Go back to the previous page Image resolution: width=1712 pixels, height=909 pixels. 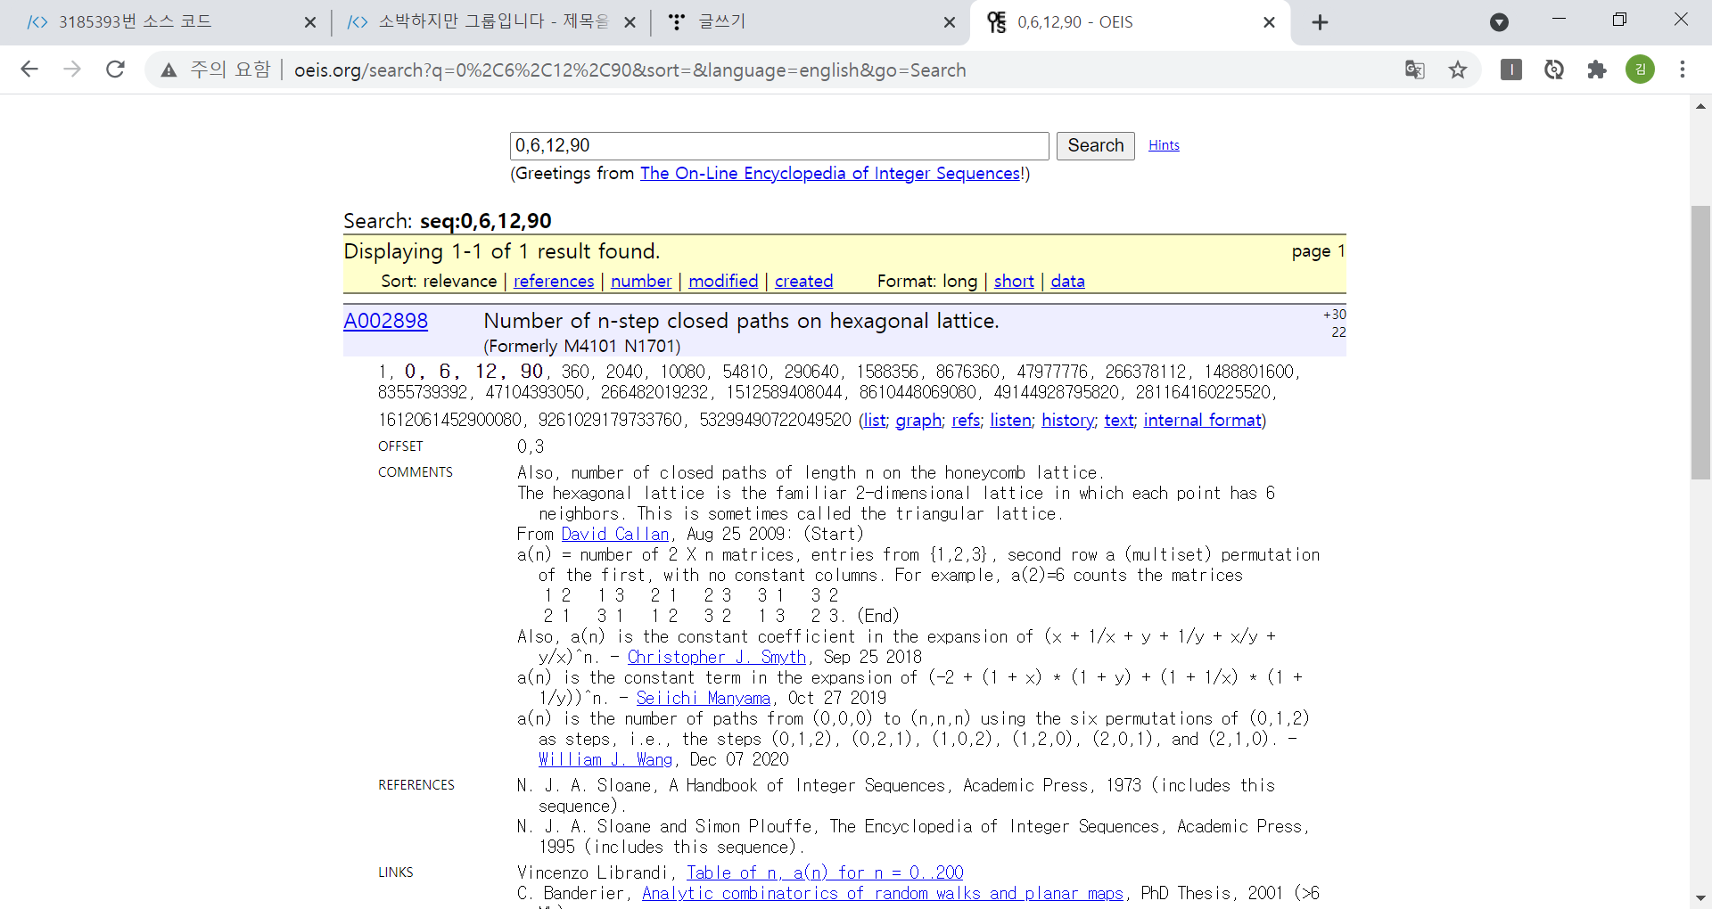coord(29,70)
